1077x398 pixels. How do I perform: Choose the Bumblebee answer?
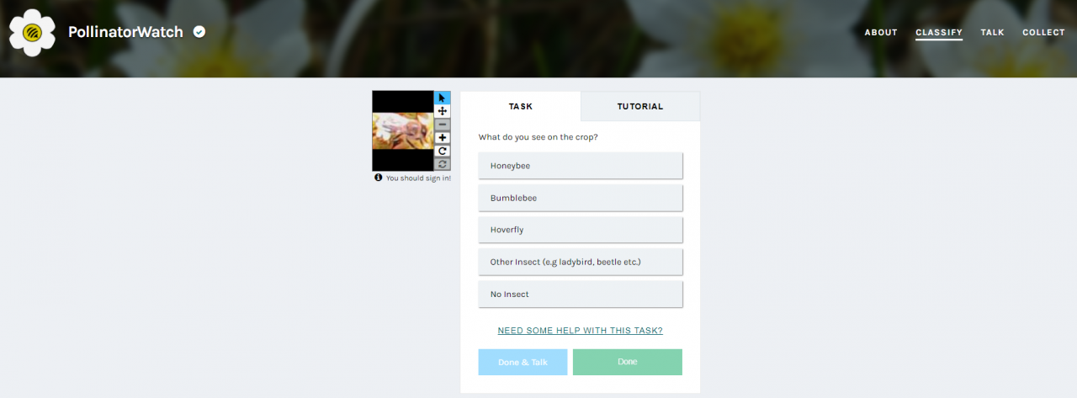coord(581,198)
